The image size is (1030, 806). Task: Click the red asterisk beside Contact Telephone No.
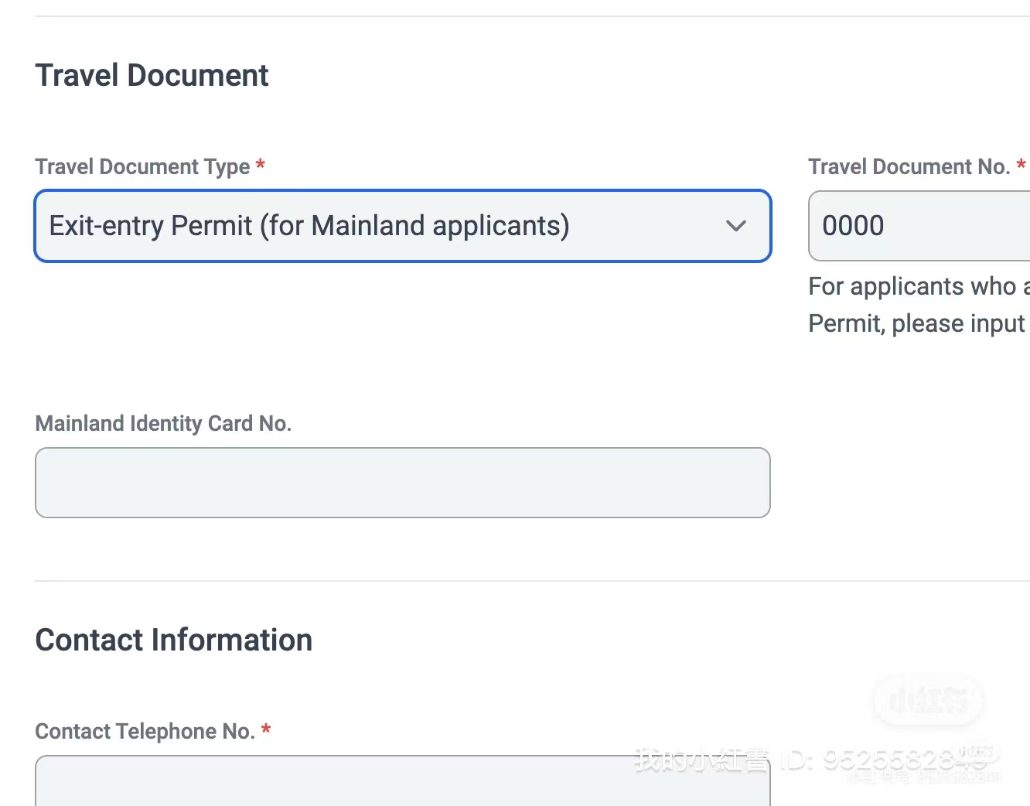pyautogui.click(x=266, y=729)
